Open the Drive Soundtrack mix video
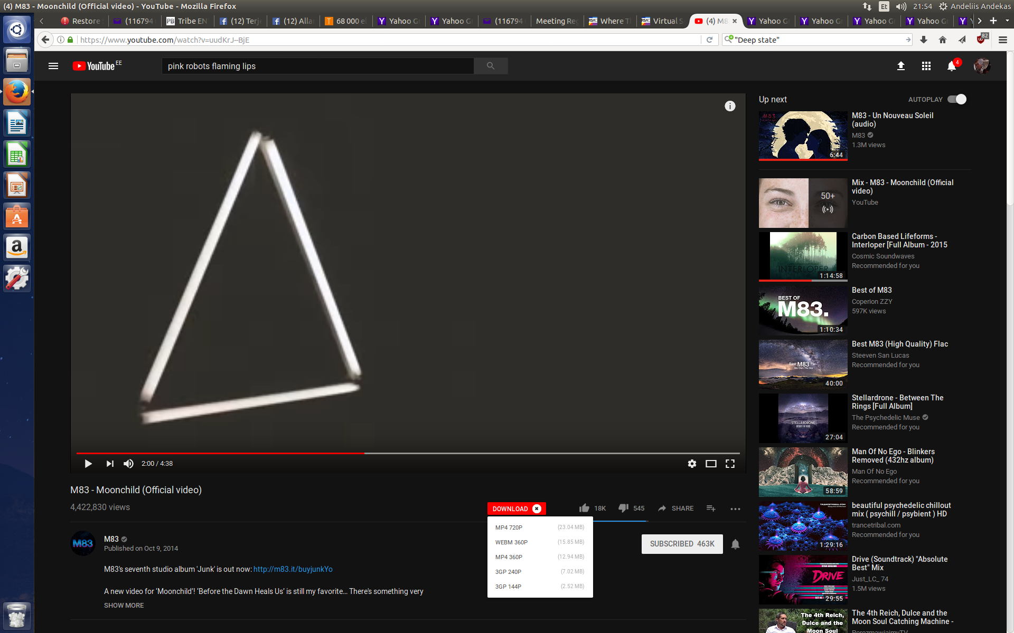The image size is (1014, 633). pos(899,563)
